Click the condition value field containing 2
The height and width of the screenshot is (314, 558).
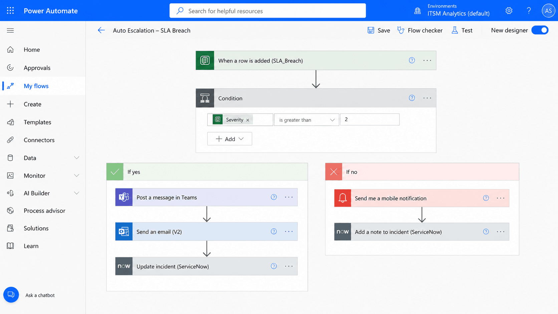click(370, 119)
